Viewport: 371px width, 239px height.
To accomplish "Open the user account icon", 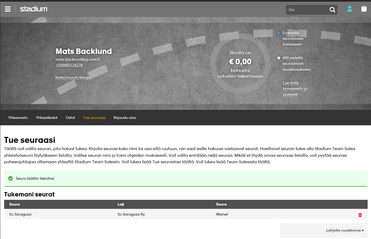I will coord(349,9).
